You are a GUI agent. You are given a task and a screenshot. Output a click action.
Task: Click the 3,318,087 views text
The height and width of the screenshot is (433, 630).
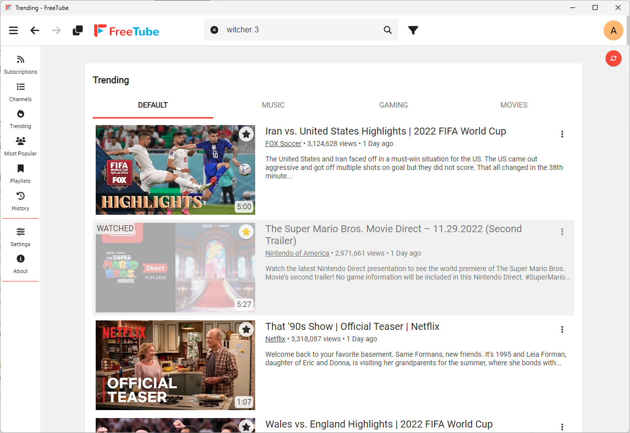tap(316, 339)
